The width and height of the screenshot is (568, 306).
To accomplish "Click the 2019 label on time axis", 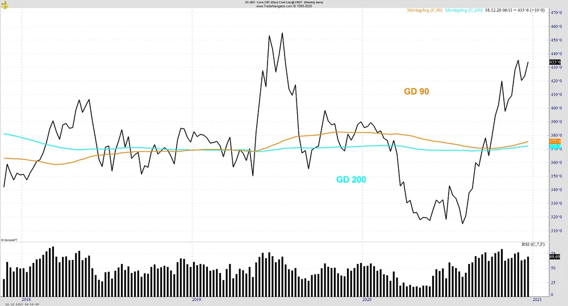I will point(196,299).
